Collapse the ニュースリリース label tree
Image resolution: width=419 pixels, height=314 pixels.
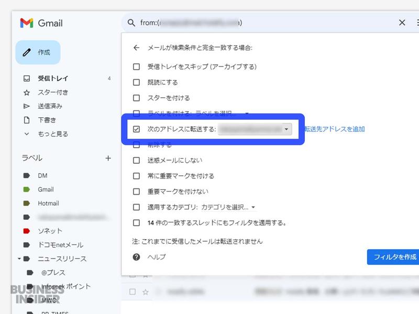(x=19, y=259)
